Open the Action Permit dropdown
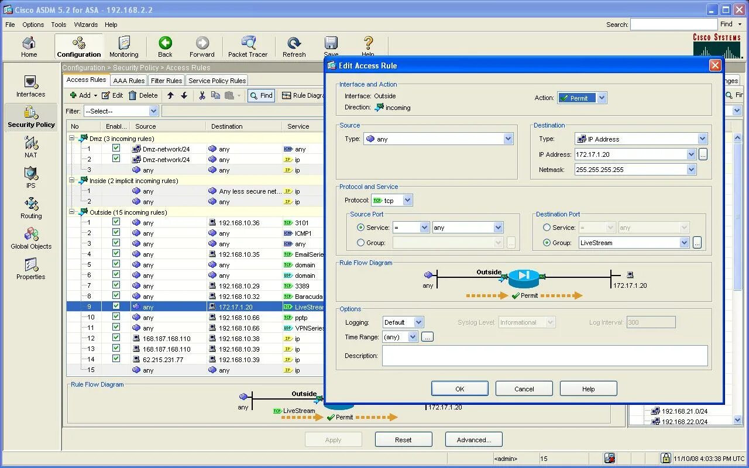This screenshot has height=468, width=749. click(x=602, y=98)
